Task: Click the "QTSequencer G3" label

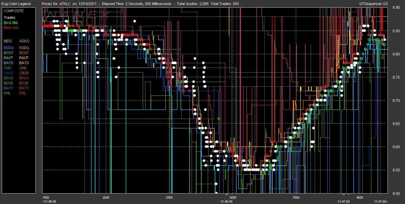Action: pos(373,4)
